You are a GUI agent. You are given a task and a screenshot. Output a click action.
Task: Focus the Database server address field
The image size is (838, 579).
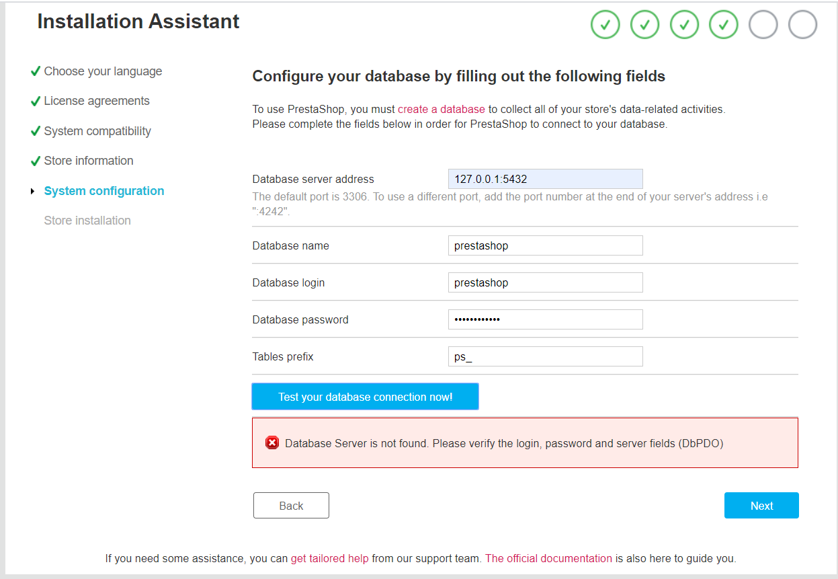[545, 179]
